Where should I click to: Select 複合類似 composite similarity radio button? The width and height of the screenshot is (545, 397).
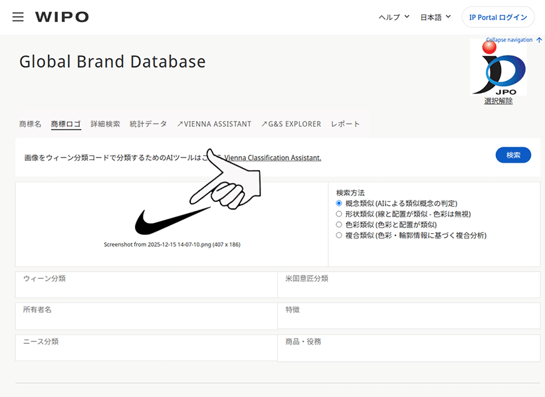click(x=339, y=235)
